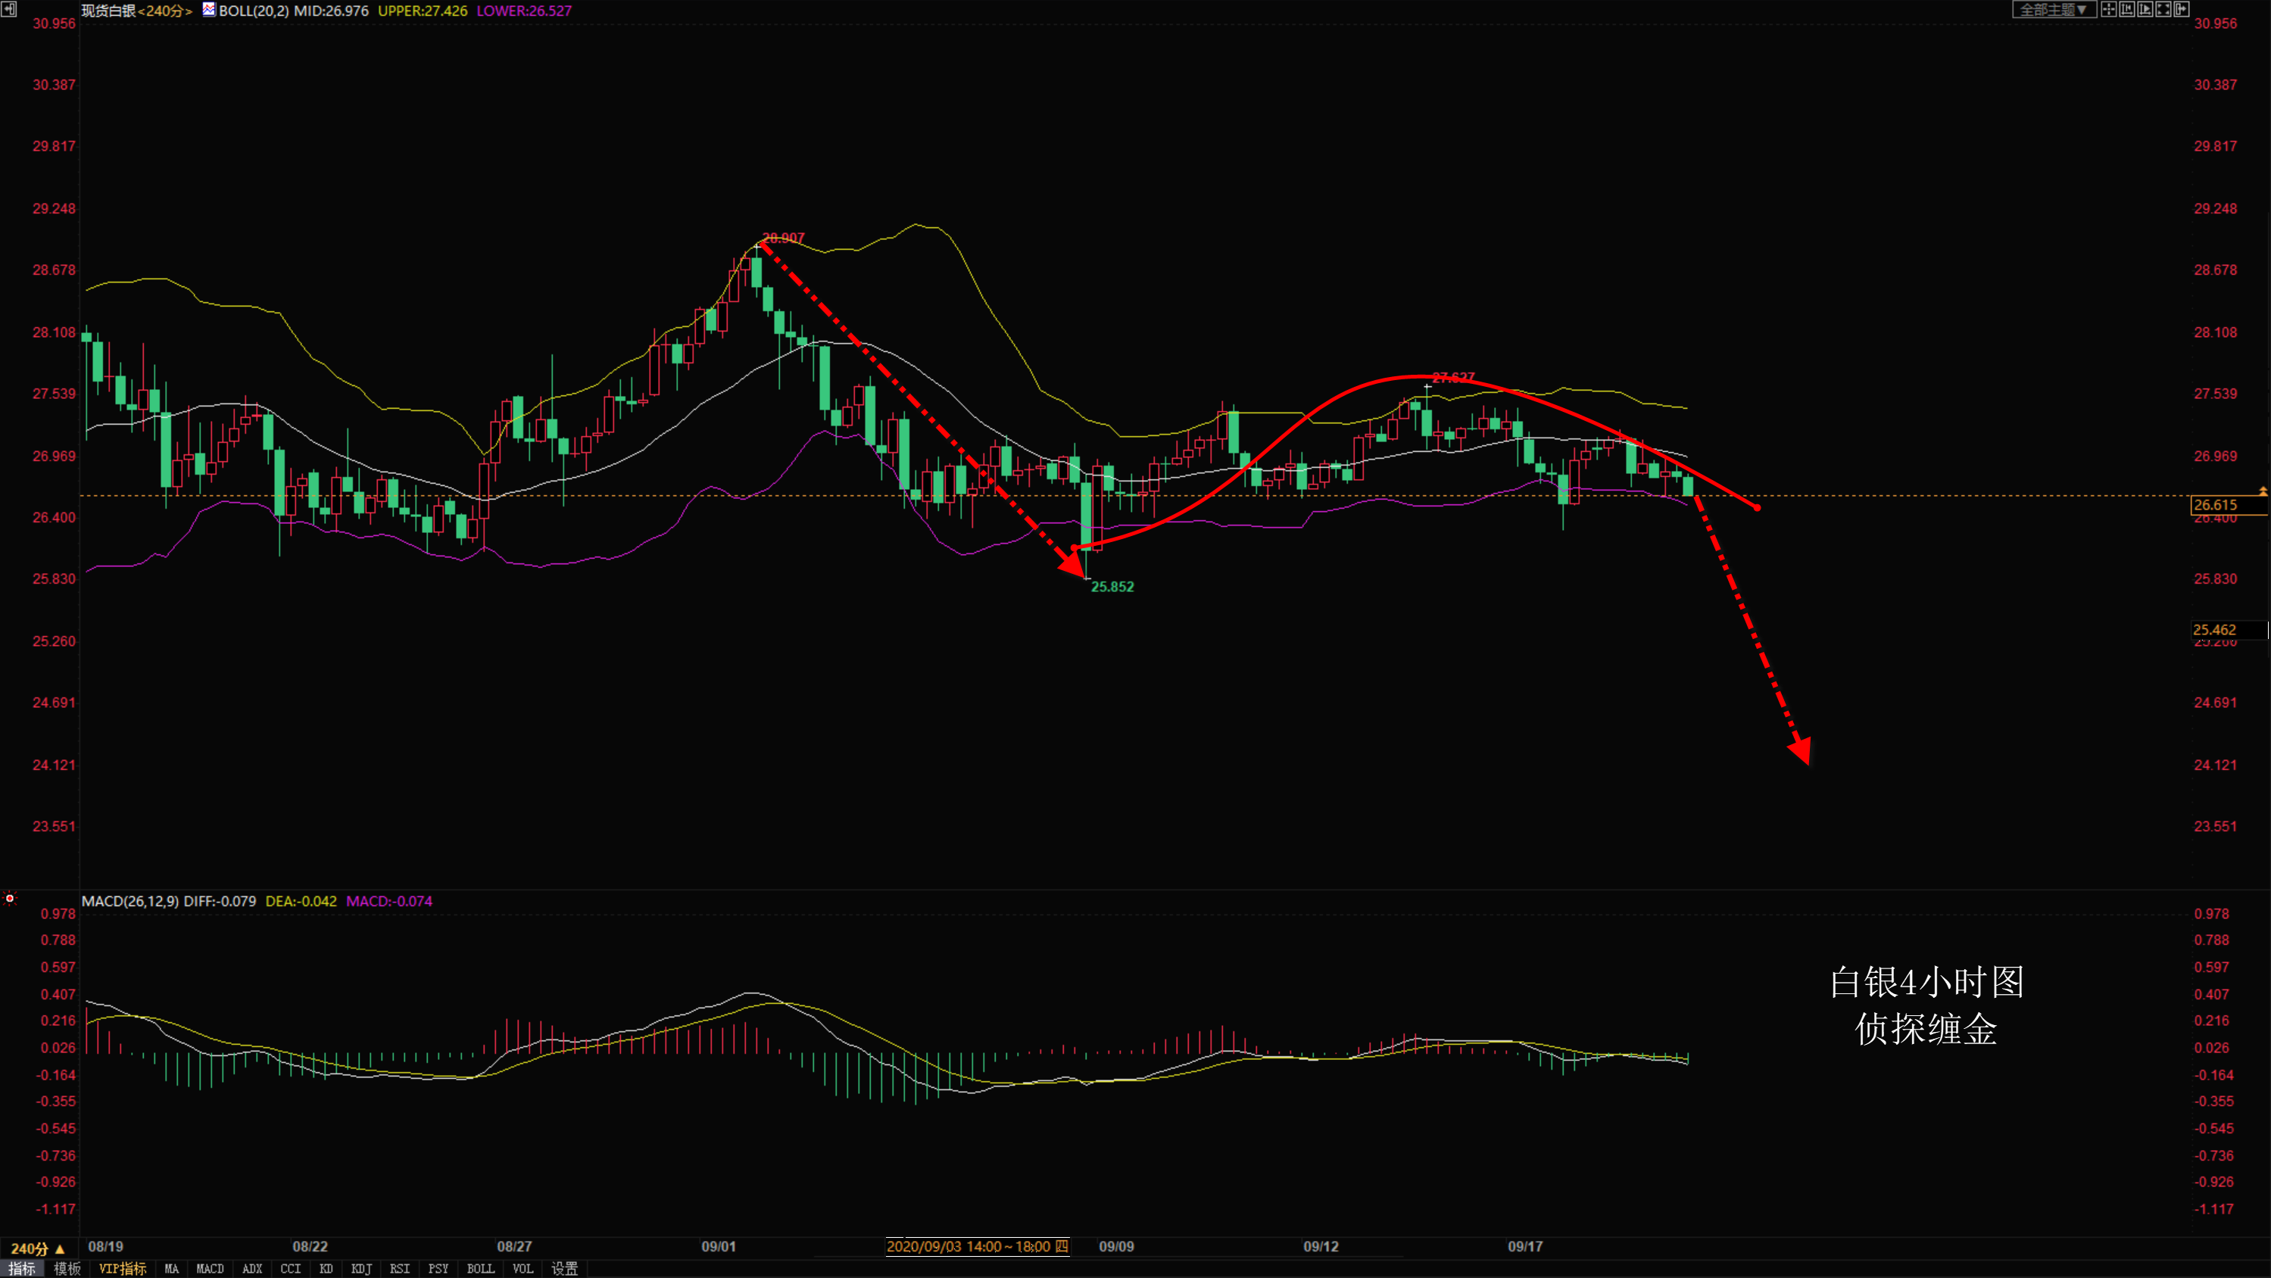2271x1278 pixels.
Task: Open the VIP指标 tab
Action: point(123,1268)
